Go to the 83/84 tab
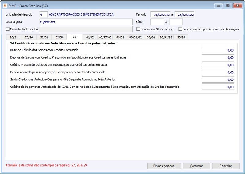This screenshot has width=245, height=174. click(151, 37)
